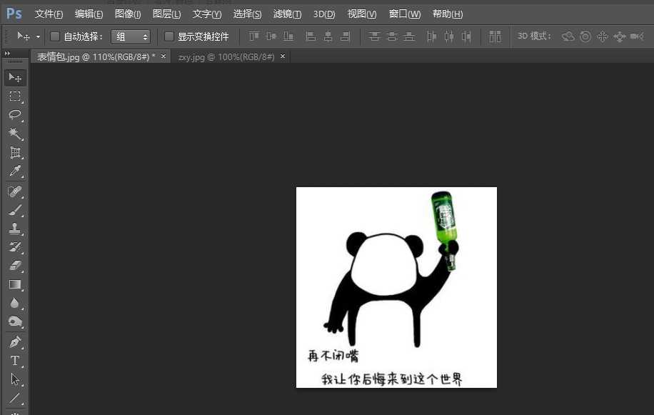Select the Rectangular Marquee tool
Screen dimensions: 654x415
coord(15,96)
